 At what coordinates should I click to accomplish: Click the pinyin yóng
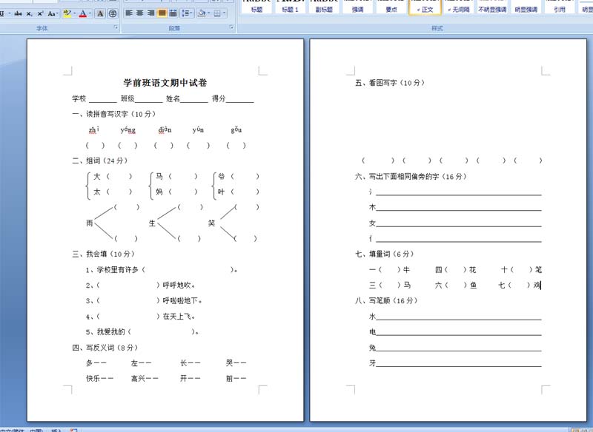[127, 129]
